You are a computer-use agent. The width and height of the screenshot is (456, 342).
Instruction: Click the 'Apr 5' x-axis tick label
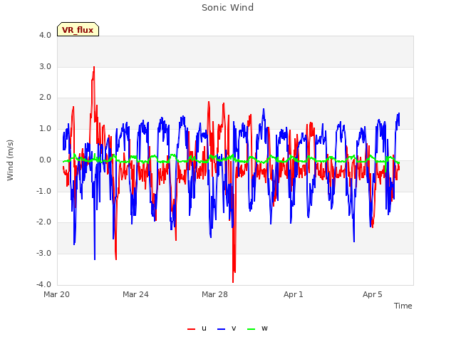[372, 294]
